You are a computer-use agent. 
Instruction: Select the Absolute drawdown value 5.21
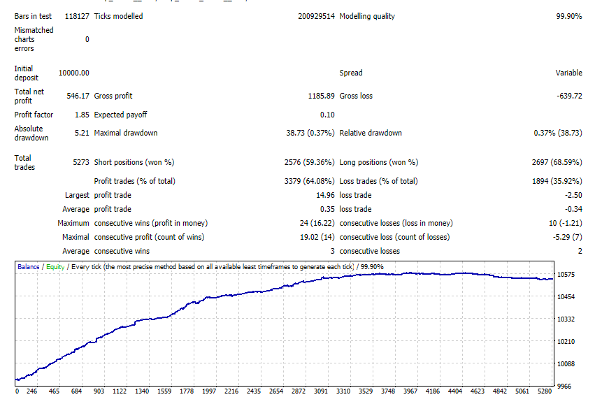tap(82, 133)
